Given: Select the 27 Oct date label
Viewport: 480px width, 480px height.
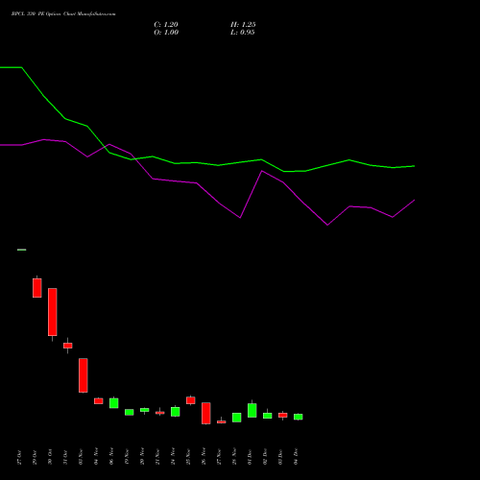Looking at the screenshot, I should [x=19, y=457].
